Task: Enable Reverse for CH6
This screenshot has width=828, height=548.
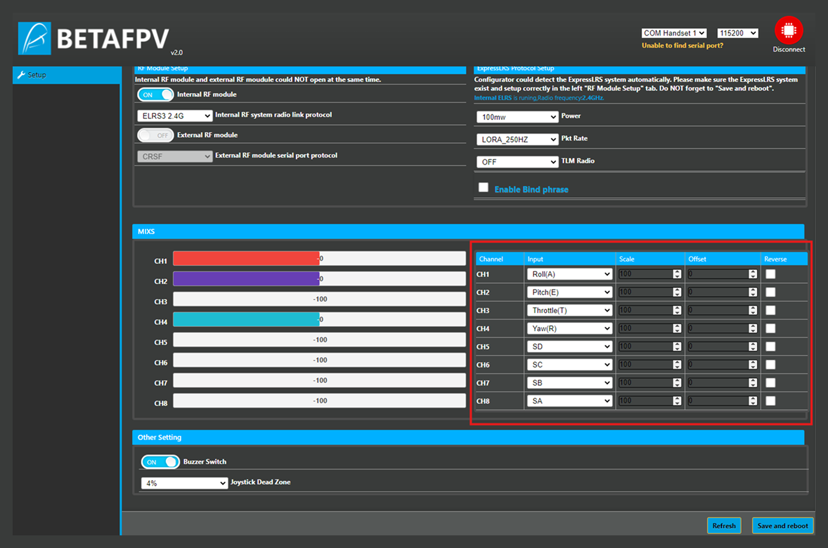Action: pos(771,365)
